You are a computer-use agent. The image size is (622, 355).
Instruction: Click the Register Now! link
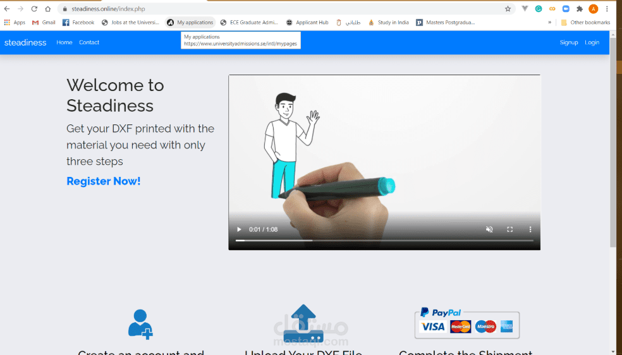[x=104, y=181]
